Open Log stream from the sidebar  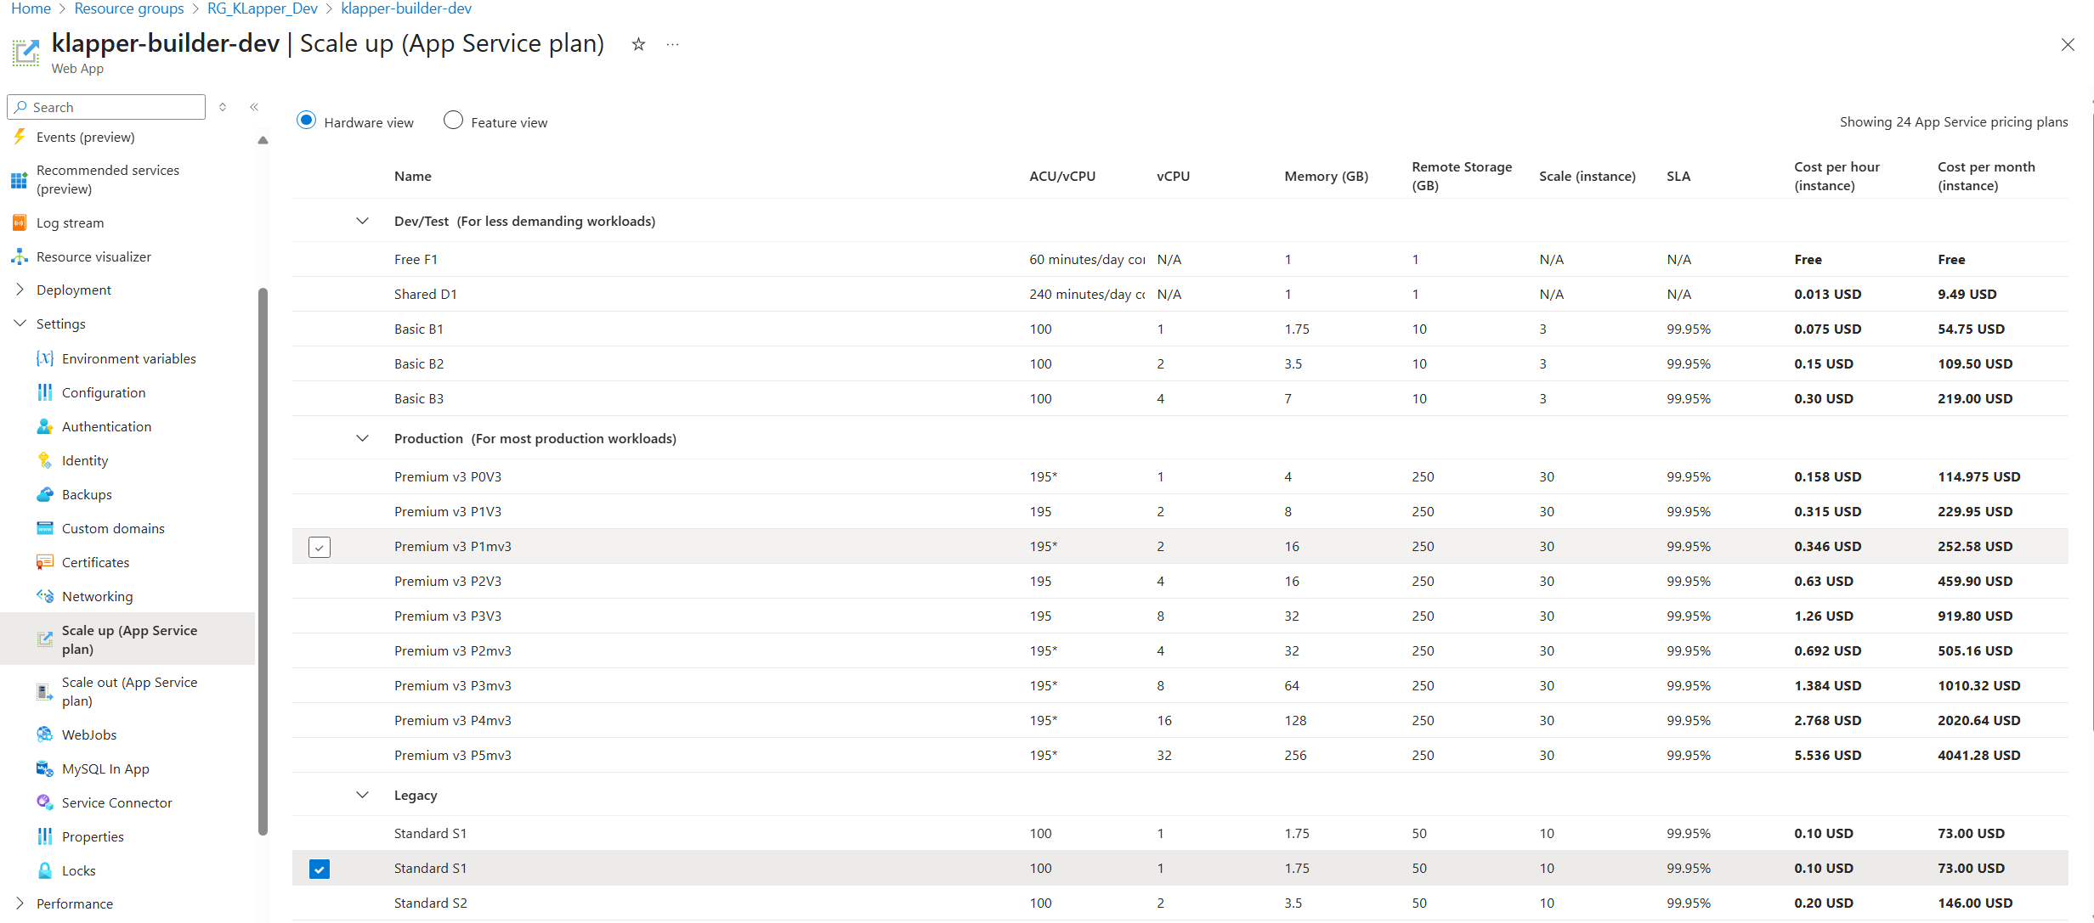70,222
